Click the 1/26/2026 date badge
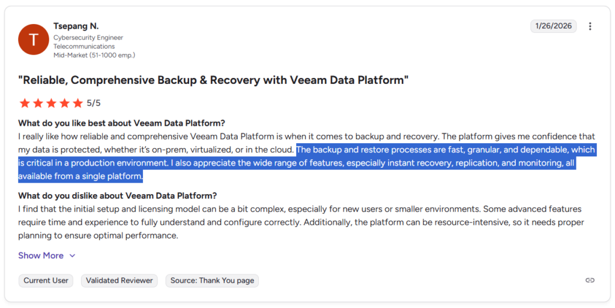 (553, 26)
